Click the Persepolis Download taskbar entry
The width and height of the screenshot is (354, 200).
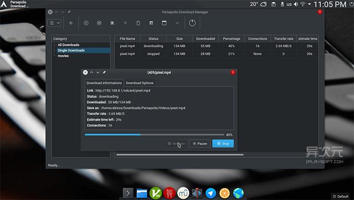coord(19,4)
